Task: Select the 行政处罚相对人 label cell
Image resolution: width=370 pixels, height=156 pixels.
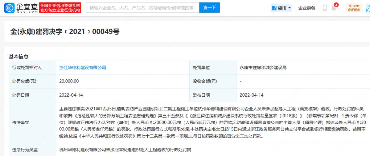Action: [32, 68]
